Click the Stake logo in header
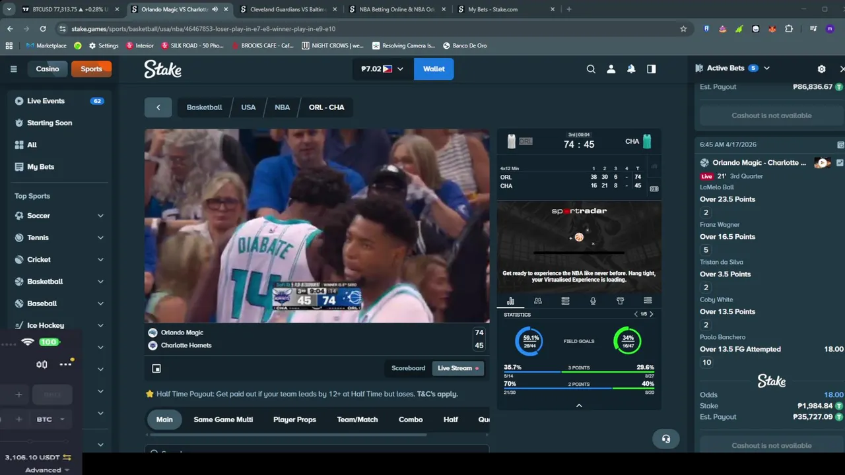This screenshot has height=475, width=845. [162, 69]
